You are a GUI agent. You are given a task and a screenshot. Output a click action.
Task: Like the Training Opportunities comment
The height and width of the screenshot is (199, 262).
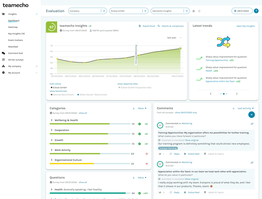(160, 154)
